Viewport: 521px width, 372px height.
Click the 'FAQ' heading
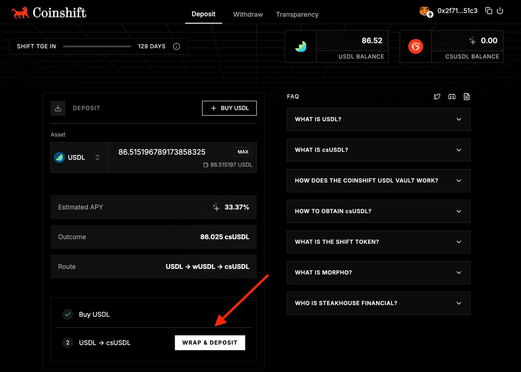click(293, 96)
